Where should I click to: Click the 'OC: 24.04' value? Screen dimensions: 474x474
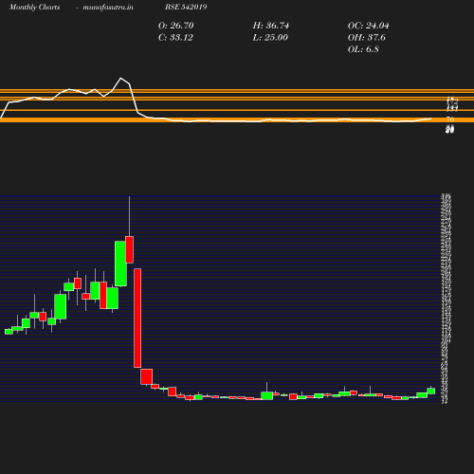[x=368, y=26]
